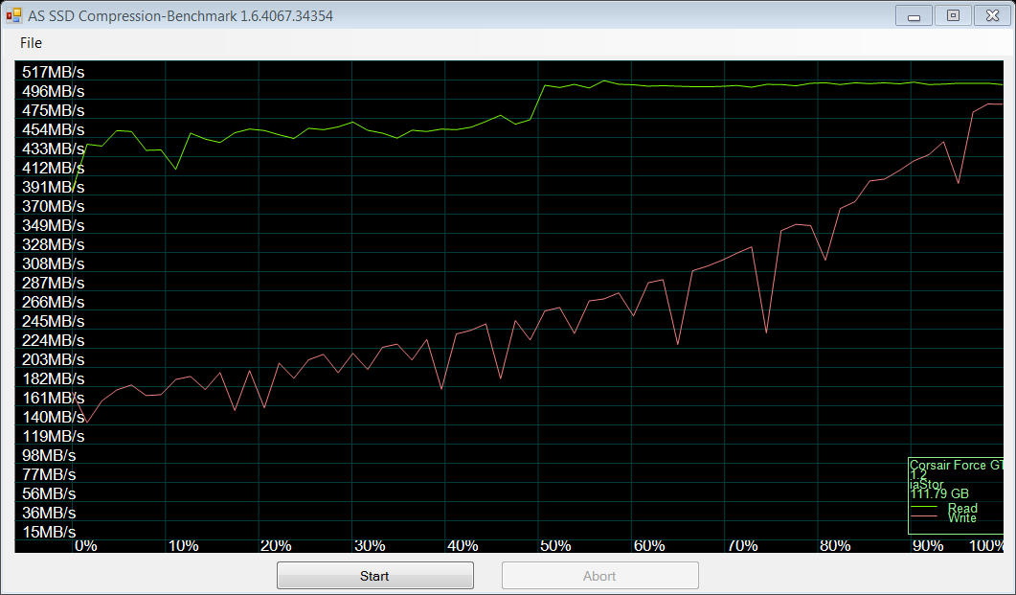1016x595 pixels.
Task: Click the Write legend entry
Action: 962,517
